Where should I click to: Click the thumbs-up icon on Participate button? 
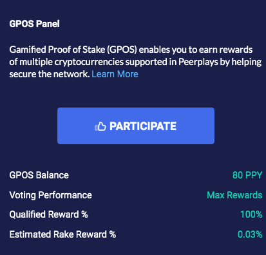[100, 126]
